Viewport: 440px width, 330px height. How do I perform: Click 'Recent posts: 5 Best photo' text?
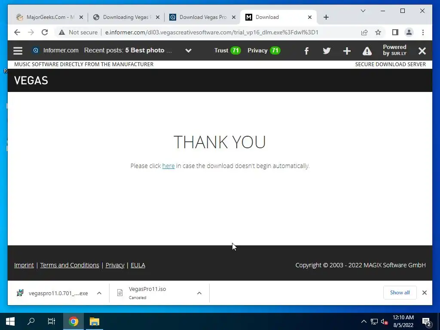[128, 51]
